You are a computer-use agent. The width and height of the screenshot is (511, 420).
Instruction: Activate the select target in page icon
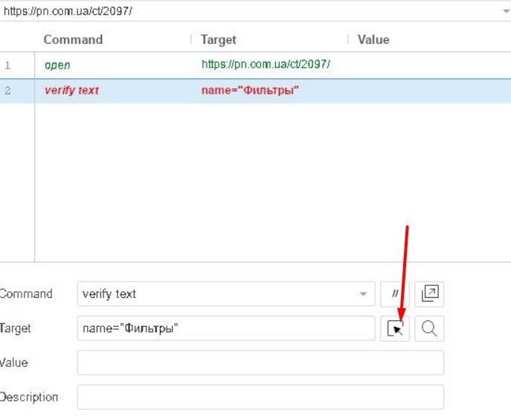point(395,328)
